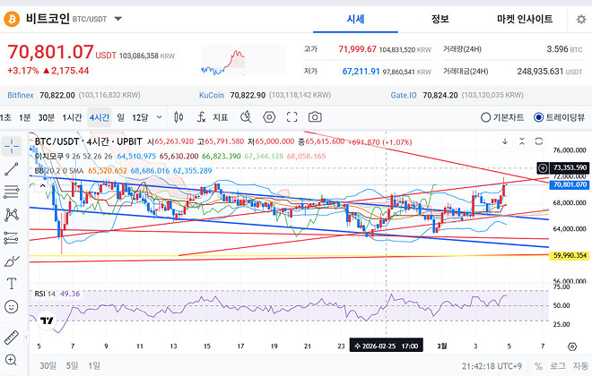Select the XABCD pattern tool
This screenshot has height=376, width=592.
click(x=12, y=215)
